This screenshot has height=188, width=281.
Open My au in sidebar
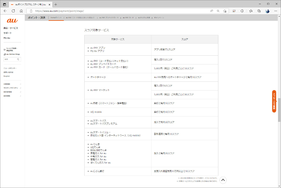[7, 38]
